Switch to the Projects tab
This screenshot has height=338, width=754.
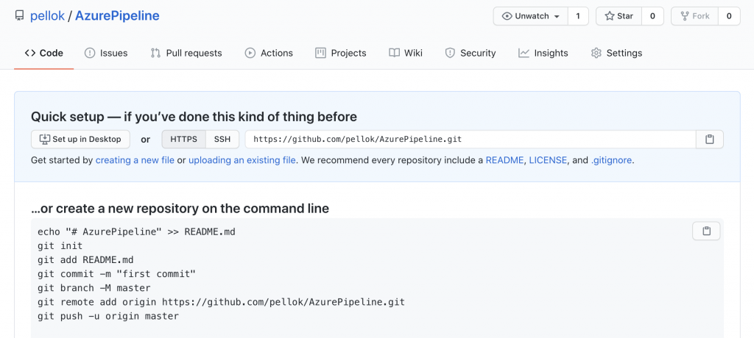(341, 53)
